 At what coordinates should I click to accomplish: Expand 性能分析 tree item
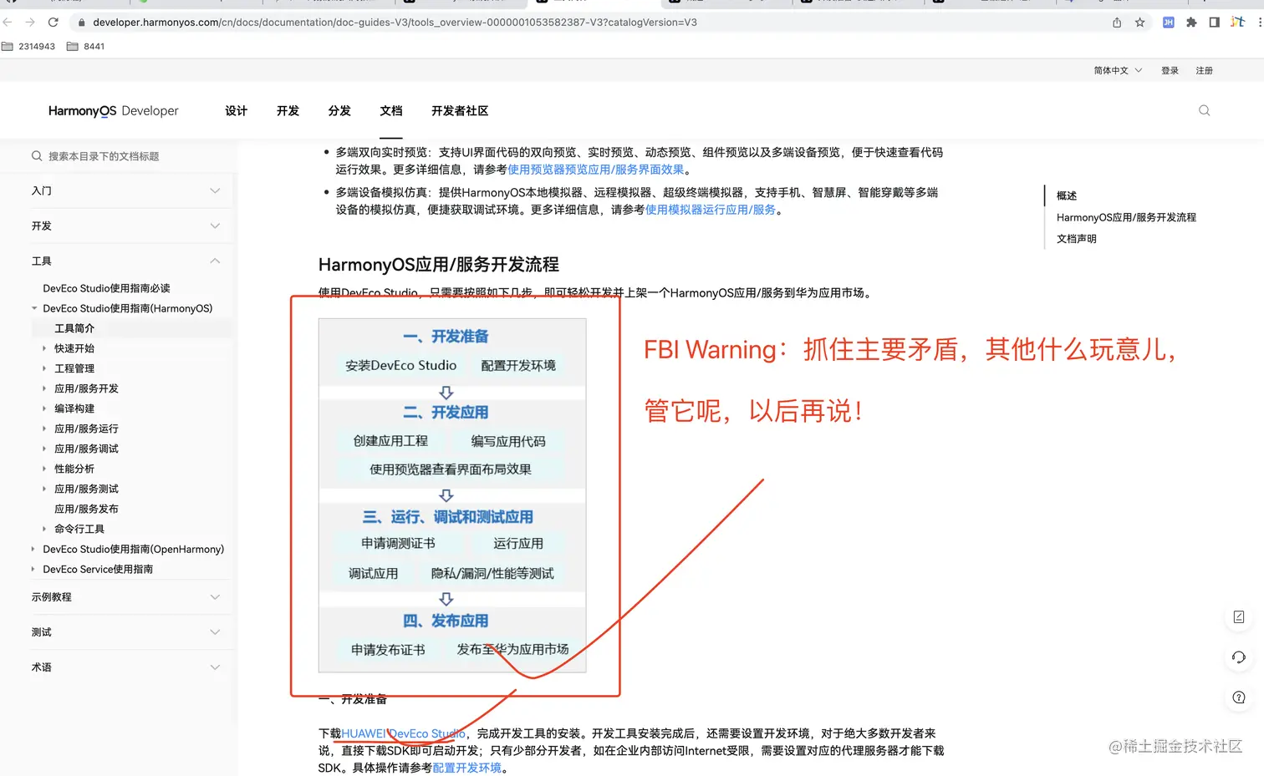(45, 469)
